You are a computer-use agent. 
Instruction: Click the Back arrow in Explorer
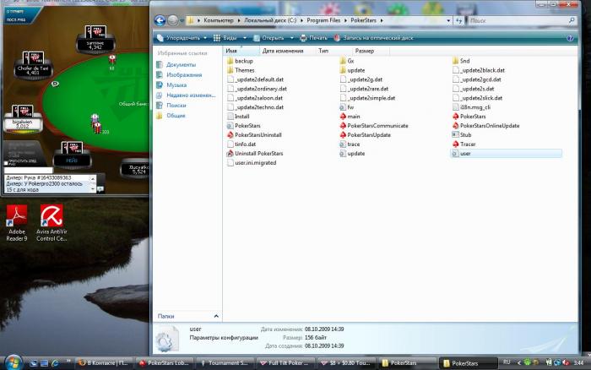click(x=160, y=20)
